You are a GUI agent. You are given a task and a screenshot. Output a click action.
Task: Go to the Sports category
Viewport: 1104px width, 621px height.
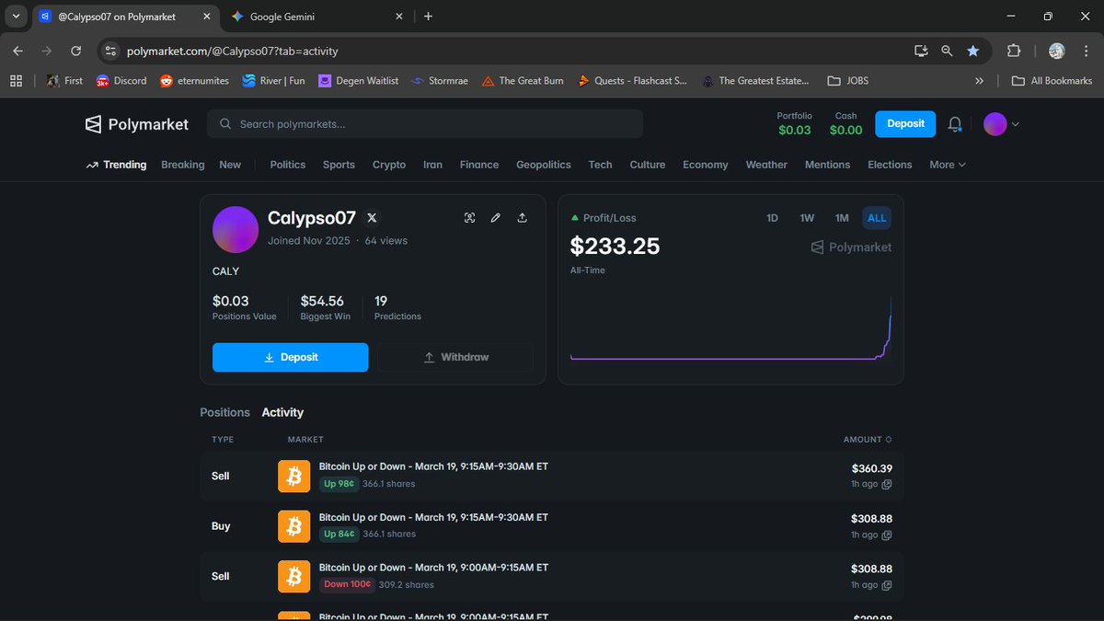point(339,165)
